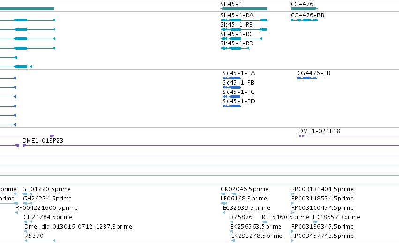The height and width of the screenshot is (243, 399).
Task: Select the 375876 feature label
Action: [241, 217]
